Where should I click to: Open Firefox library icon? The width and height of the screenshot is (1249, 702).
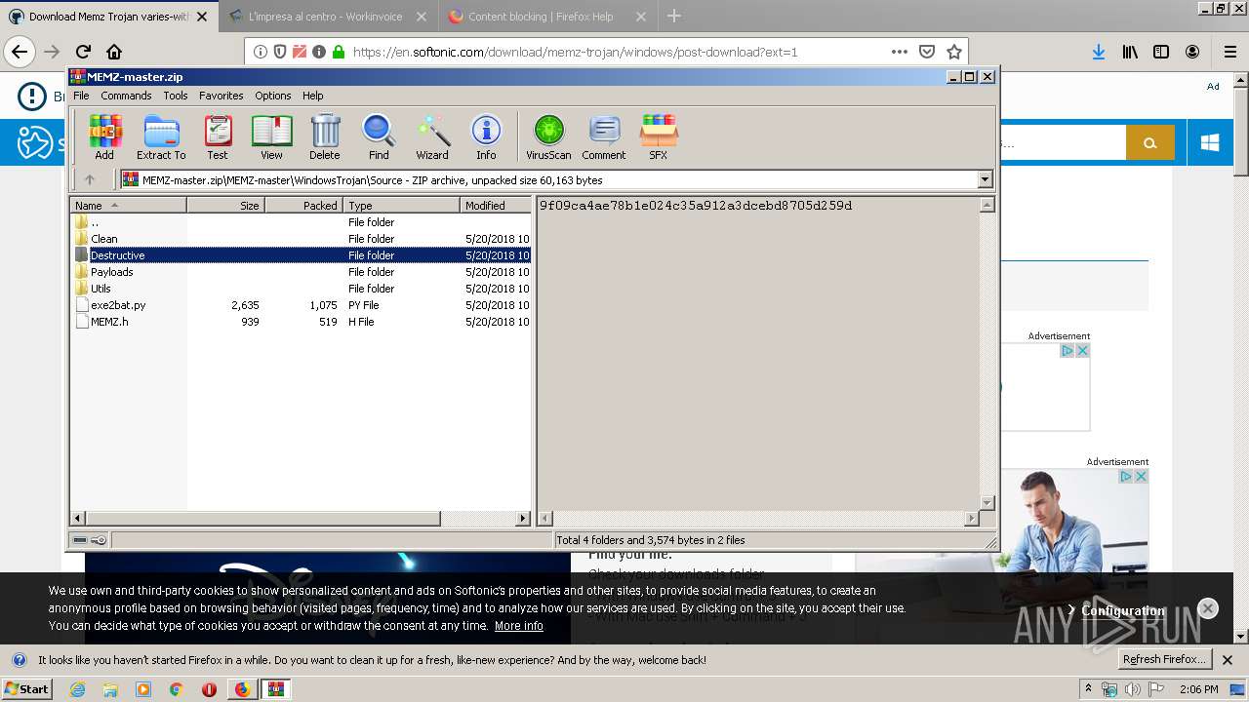click(x=1130, y=52)
